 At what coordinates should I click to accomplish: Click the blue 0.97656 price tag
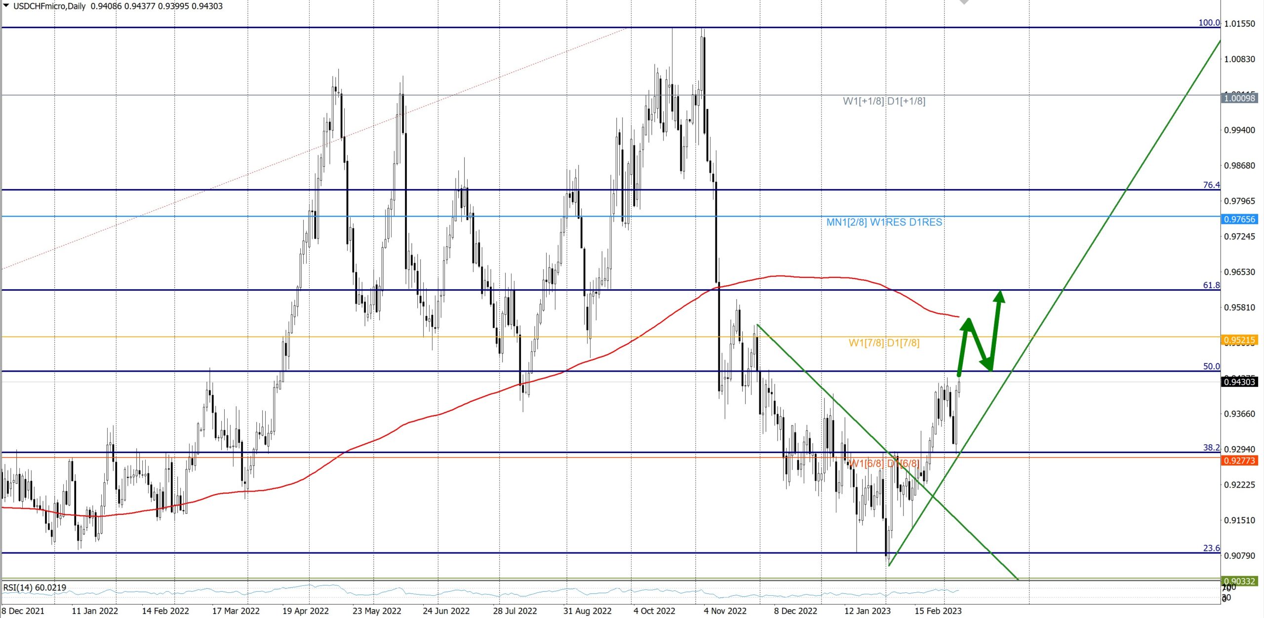pyautogui.click(x=1239, y=219)
